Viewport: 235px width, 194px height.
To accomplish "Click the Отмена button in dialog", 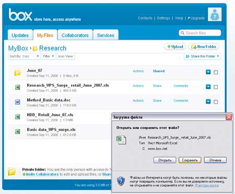I will [215, 160].
